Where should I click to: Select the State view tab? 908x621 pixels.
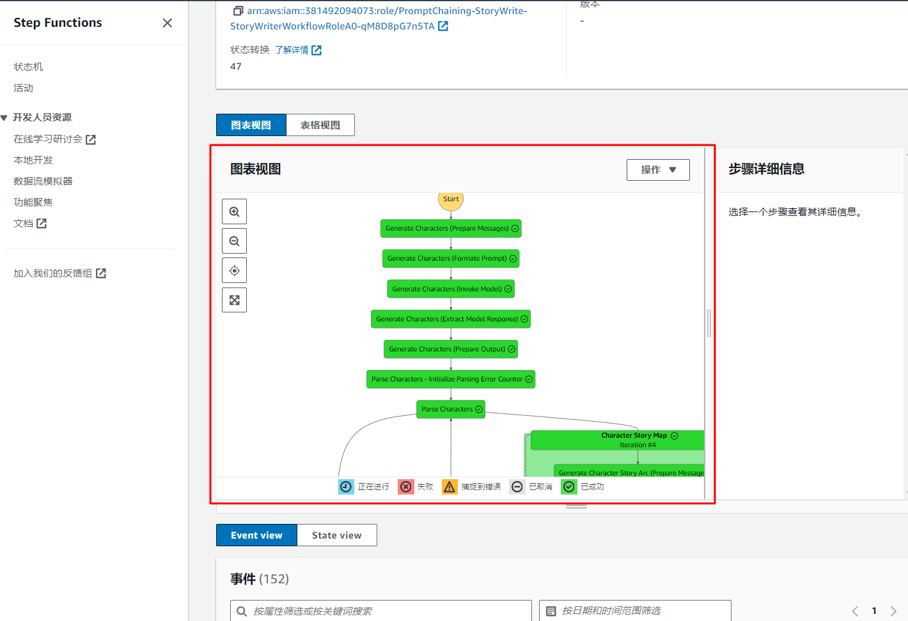(x=337, y=535)
